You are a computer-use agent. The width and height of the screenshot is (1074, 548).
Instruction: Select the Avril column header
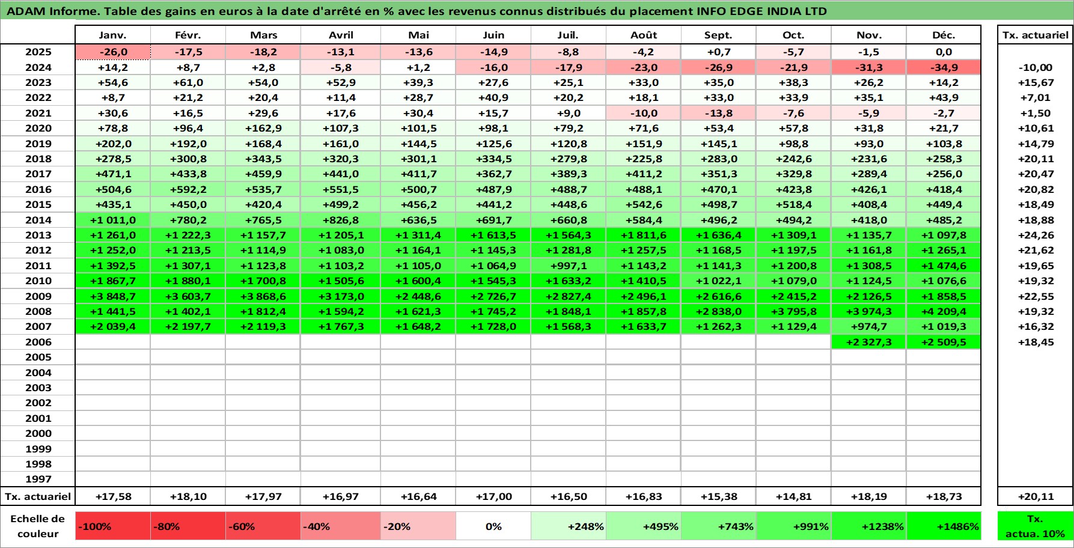tap(341, 35)
